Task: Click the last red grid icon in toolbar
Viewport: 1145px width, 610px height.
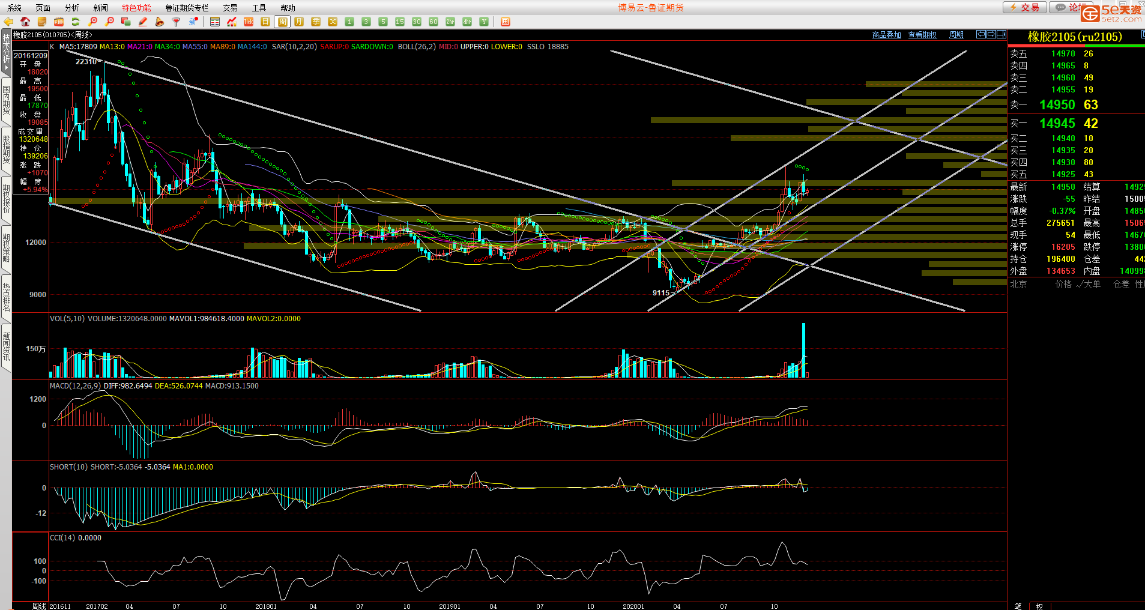Action: click(506, 22)
